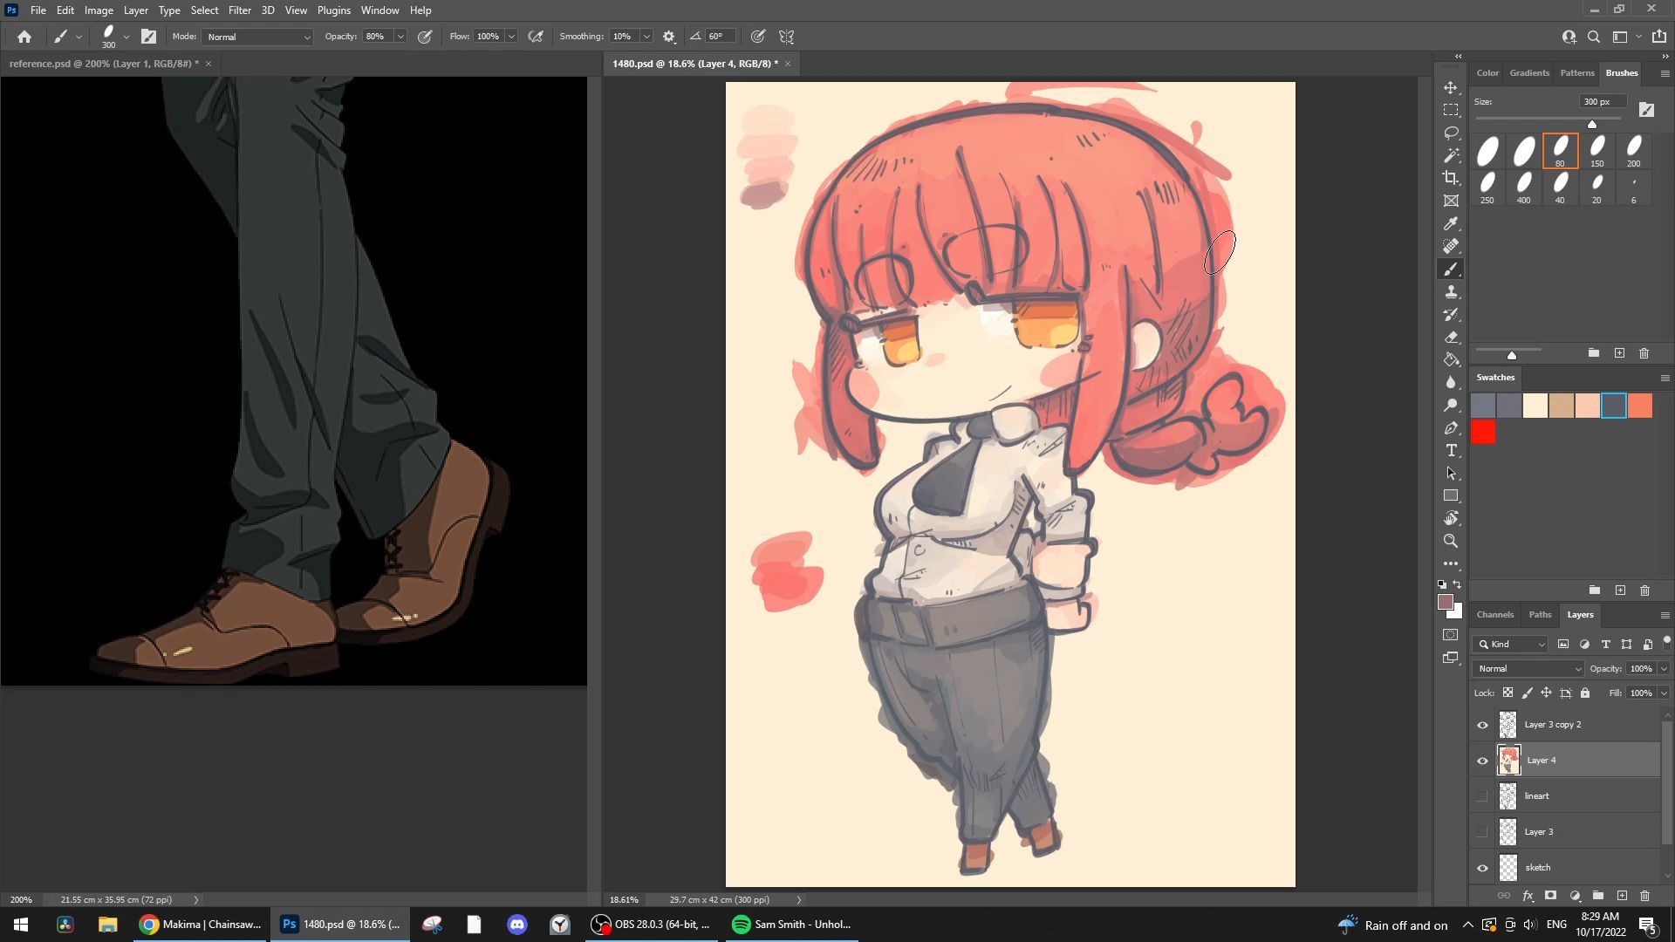Switch to the Channels tab
Screen dimensions: 1675x942
coord(1494,614)
